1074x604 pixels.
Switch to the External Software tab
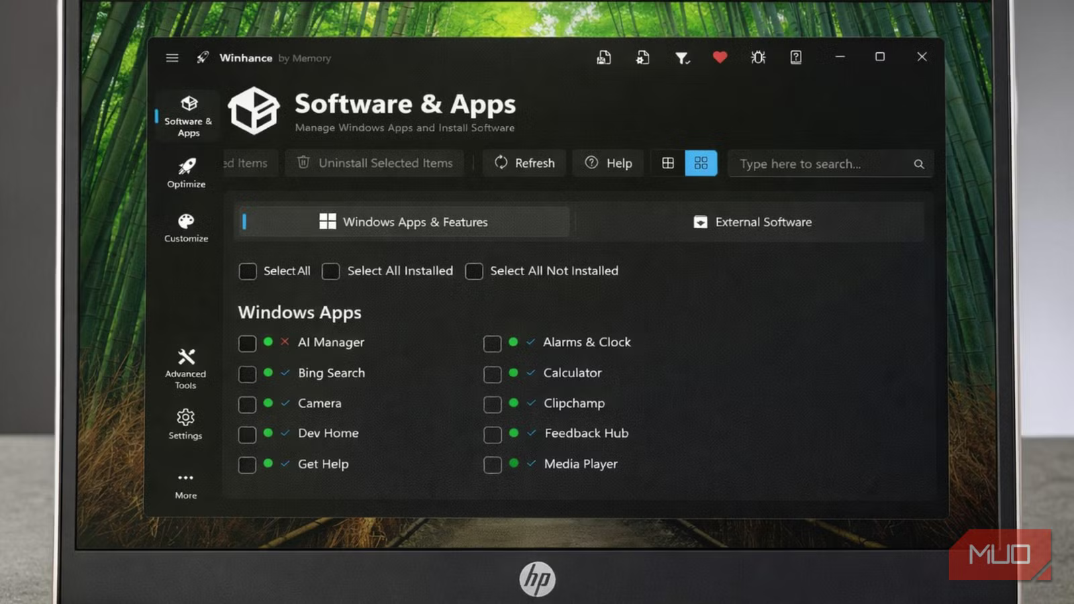pyautogui.click(x=751, y=222)
